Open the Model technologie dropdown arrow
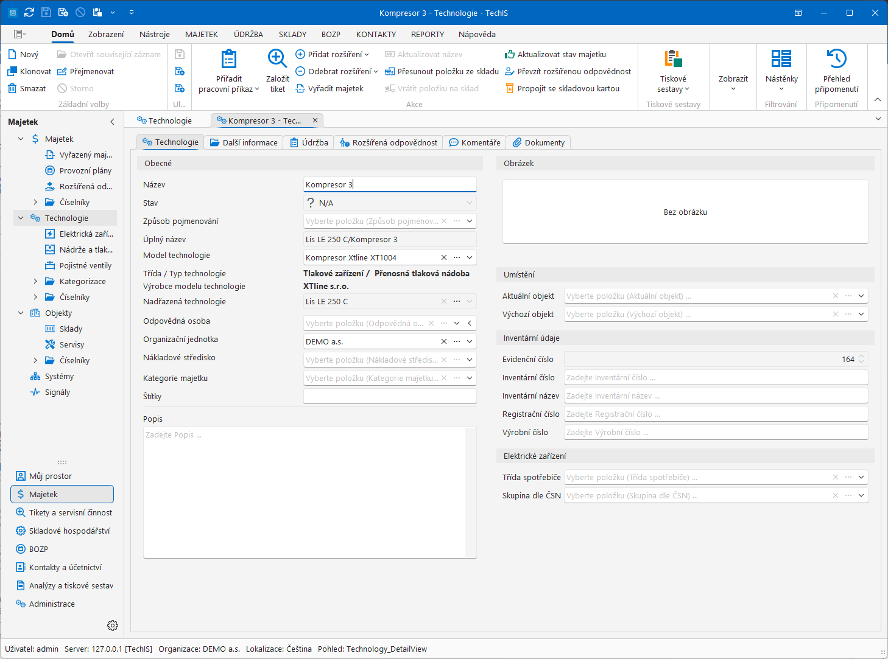888x659 pixels. coord(470,257)
